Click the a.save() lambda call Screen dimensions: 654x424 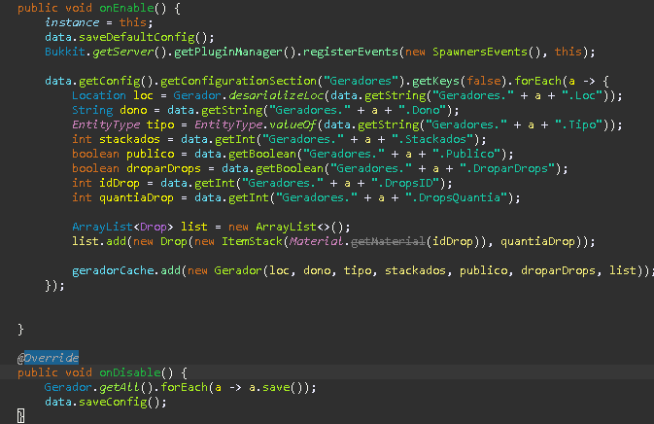278,387
